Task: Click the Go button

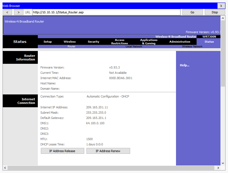Action: 192,12
